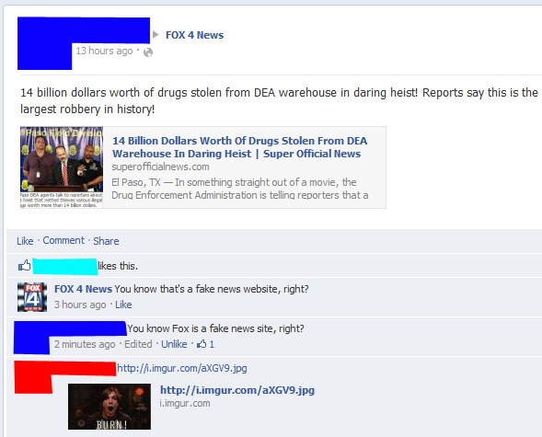Open the FOX 4 News profile picture
Screen dimensions: 542x437
32,297
